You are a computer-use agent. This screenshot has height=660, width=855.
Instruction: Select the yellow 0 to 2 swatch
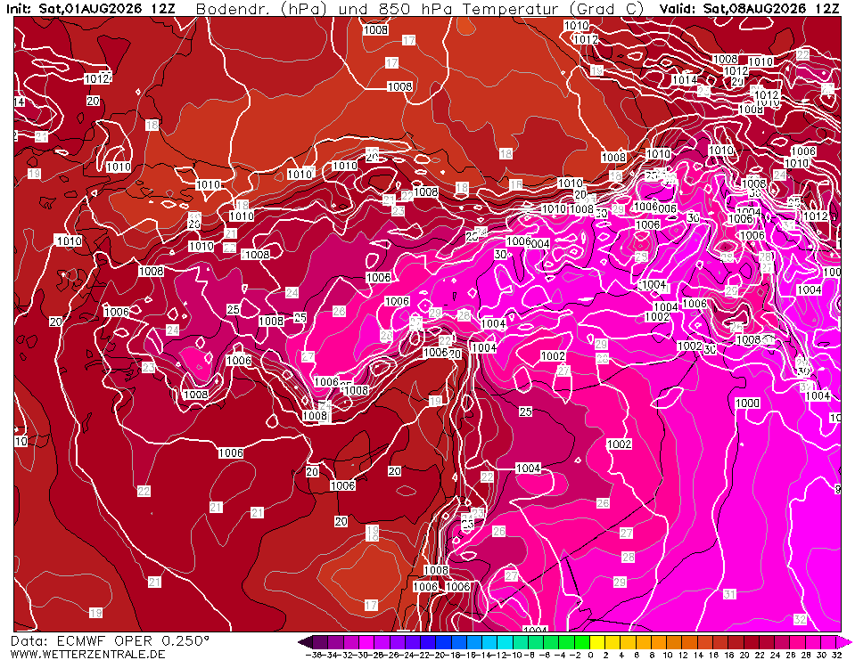tap(597, 642)
